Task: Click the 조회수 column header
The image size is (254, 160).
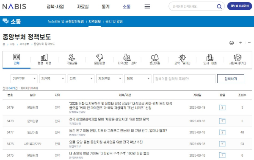Action: (242, 95)
